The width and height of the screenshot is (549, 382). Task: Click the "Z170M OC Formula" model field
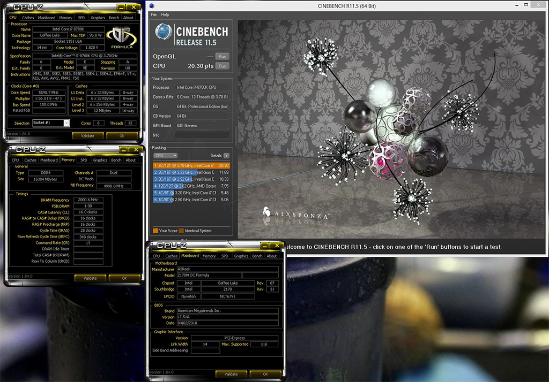(209, 276)
